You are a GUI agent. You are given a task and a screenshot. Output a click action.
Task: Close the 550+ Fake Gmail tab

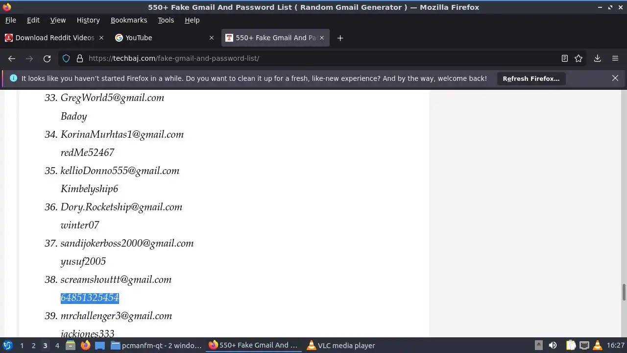pyautogui.click(x=322, y=38)
